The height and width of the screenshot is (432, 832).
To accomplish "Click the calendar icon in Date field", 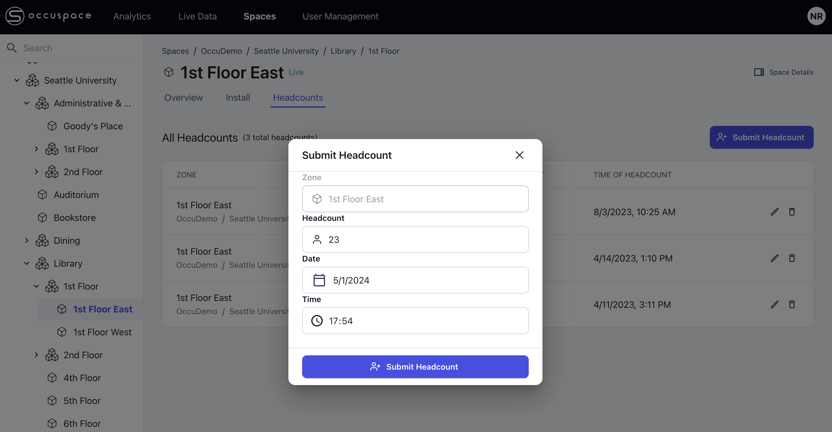I will (319, 280).
